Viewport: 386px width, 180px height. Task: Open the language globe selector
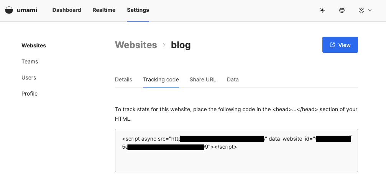pyautogui.click(x=342, y=10)
